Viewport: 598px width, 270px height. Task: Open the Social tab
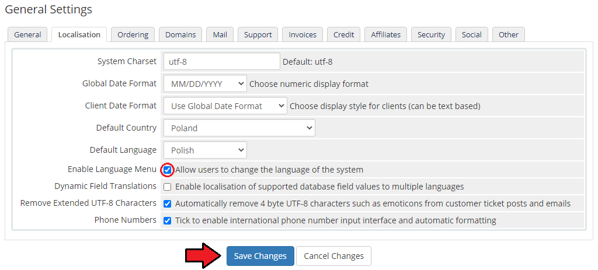click(x=472, y=34)
